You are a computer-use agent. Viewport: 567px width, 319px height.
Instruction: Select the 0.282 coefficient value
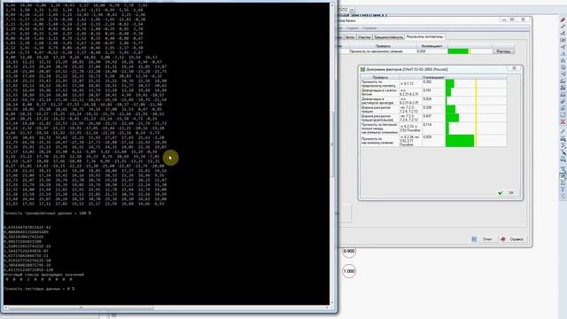427,82
